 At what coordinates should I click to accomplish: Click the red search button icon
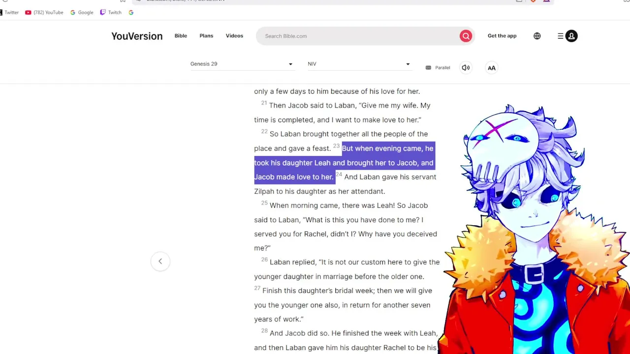(x=466, y=36)
